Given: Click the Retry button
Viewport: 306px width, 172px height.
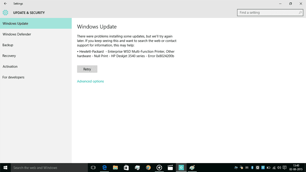Looking at the screenshot, I should tap(87, 69).
